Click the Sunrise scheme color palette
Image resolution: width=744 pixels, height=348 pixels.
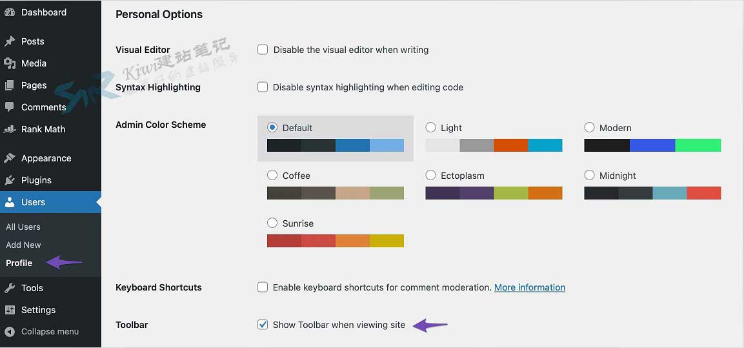336,241
